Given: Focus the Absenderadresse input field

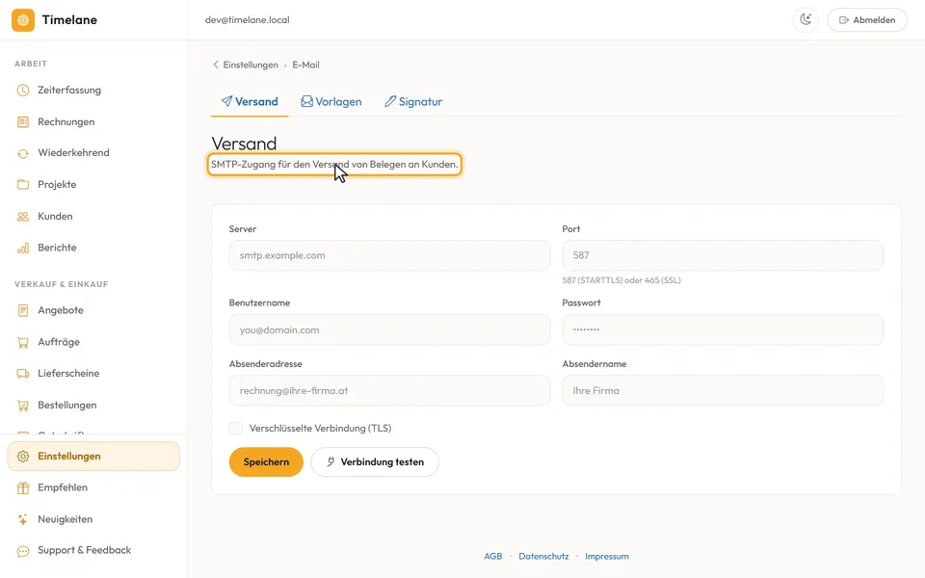Looking at the screenshot, I should tap(389, 390).
